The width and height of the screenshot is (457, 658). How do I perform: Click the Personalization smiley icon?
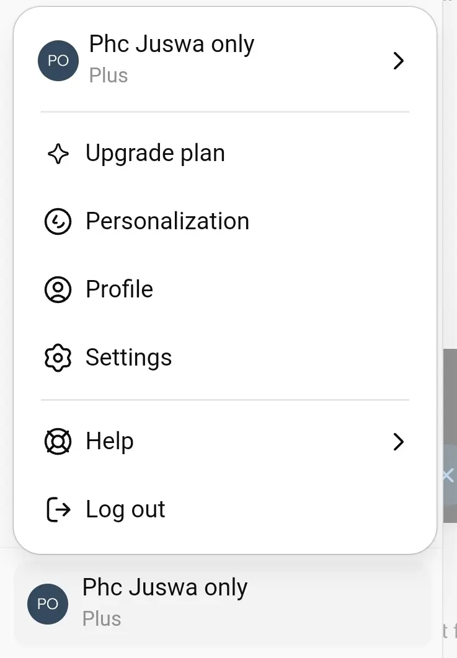58,221
